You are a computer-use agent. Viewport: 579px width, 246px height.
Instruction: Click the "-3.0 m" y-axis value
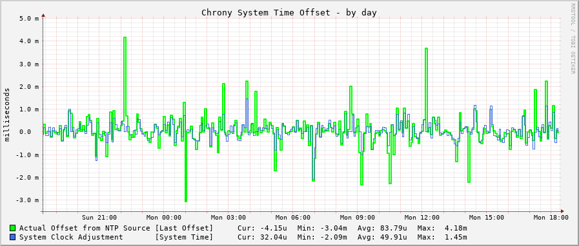coord(27,200)
